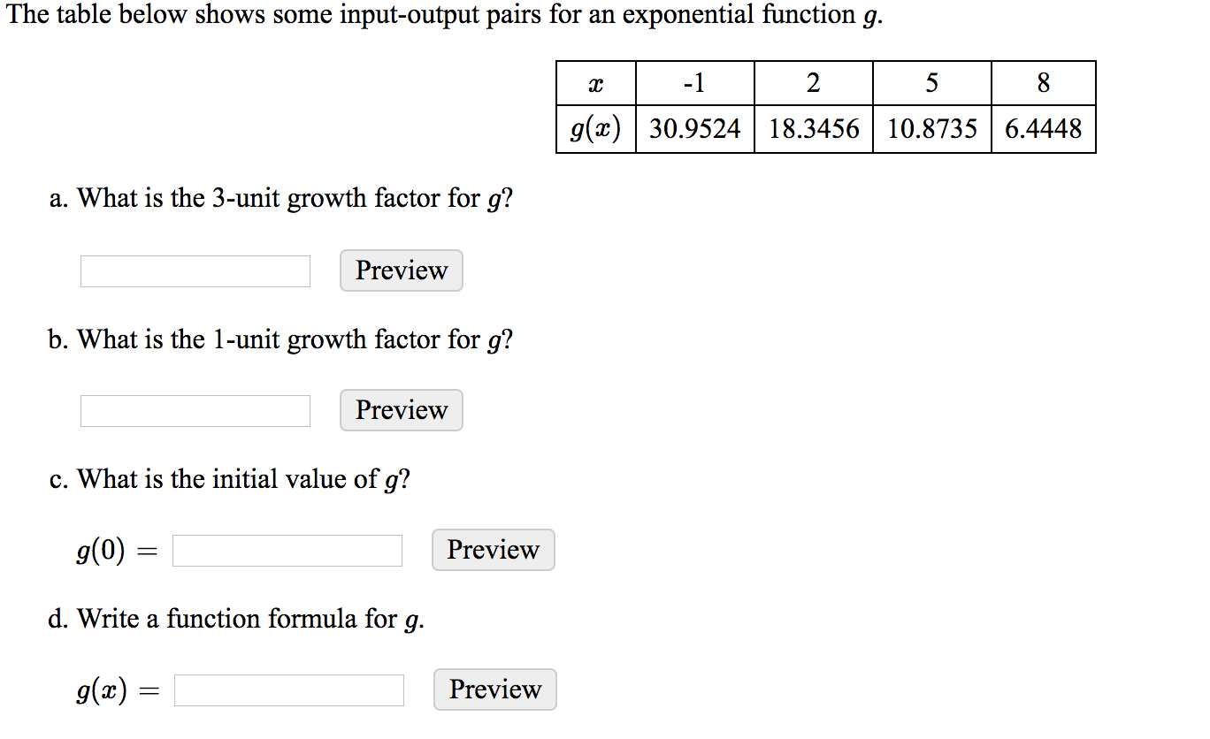1210x739 pixels.
Task: Click the problem statement about exponential function g
Action: pyautogui.click(x=445, y=15)
